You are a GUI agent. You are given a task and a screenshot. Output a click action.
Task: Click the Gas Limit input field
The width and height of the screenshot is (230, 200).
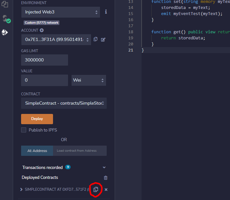pos(44,60)
